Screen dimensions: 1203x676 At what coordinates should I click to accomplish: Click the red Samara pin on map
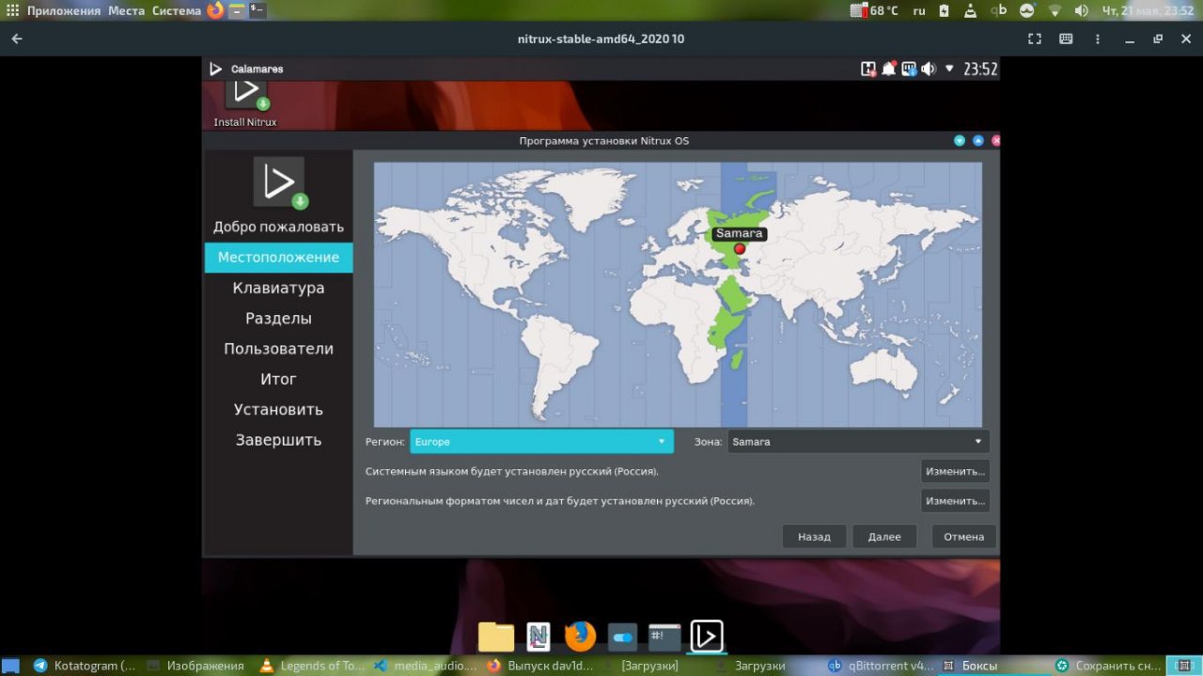(739, 248)
